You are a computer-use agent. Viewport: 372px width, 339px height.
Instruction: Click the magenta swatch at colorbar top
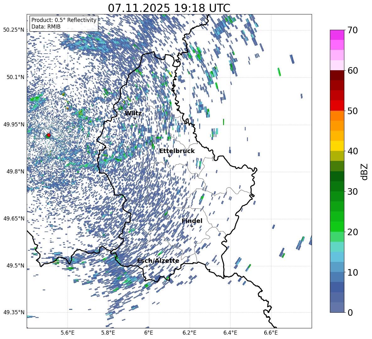coord(337,35)
